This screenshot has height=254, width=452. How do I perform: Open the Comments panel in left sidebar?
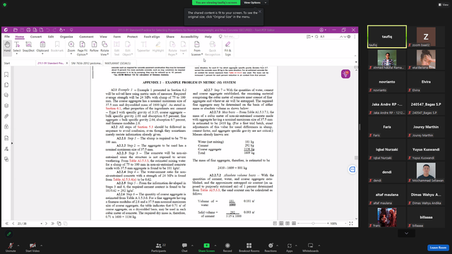pos(6,95)
